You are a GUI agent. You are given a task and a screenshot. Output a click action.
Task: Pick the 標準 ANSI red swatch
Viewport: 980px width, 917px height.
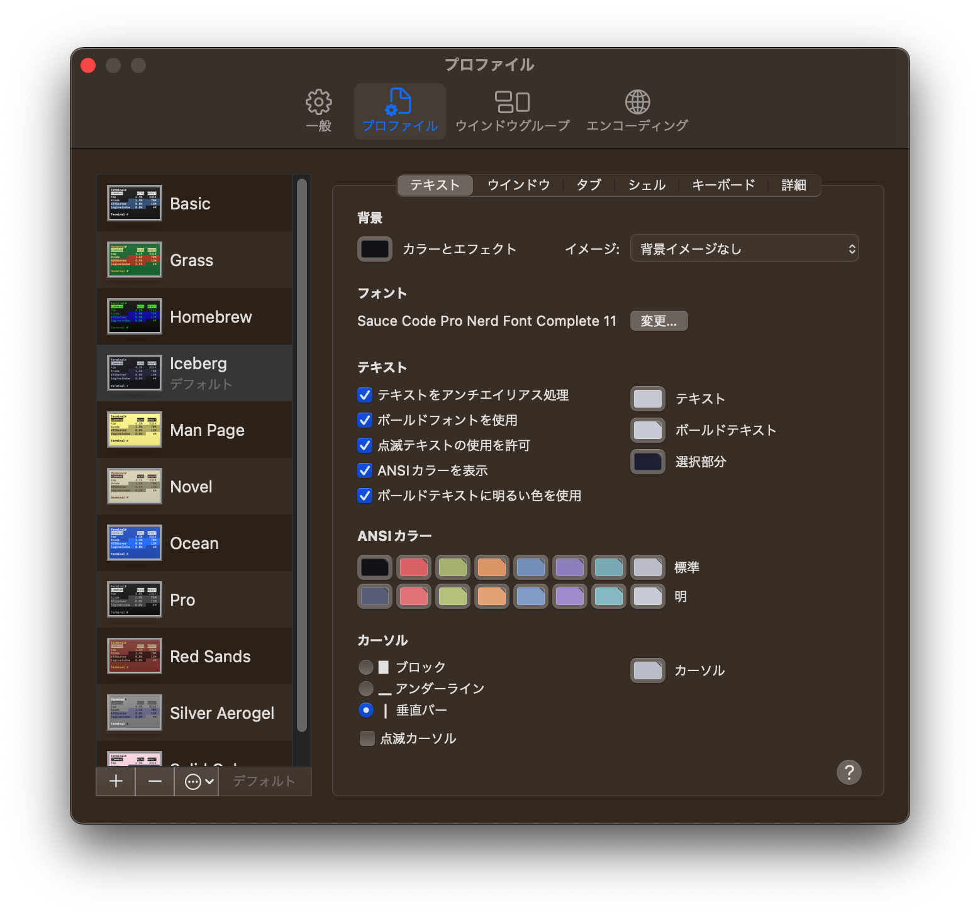(414, 567)
